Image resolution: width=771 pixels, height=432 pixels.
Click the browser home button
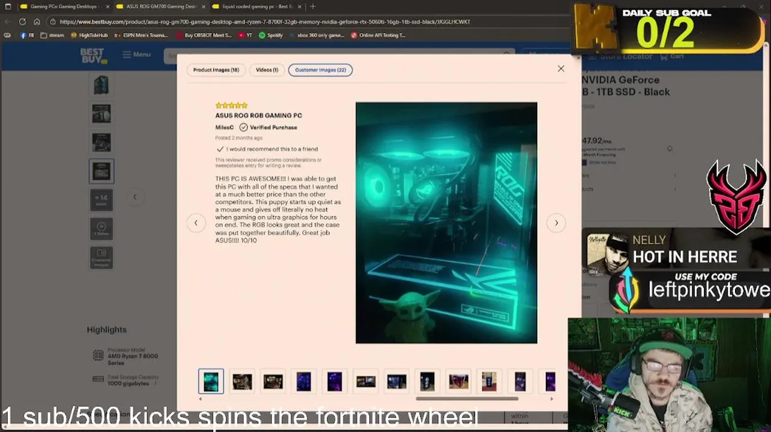(x=37, y=22)
